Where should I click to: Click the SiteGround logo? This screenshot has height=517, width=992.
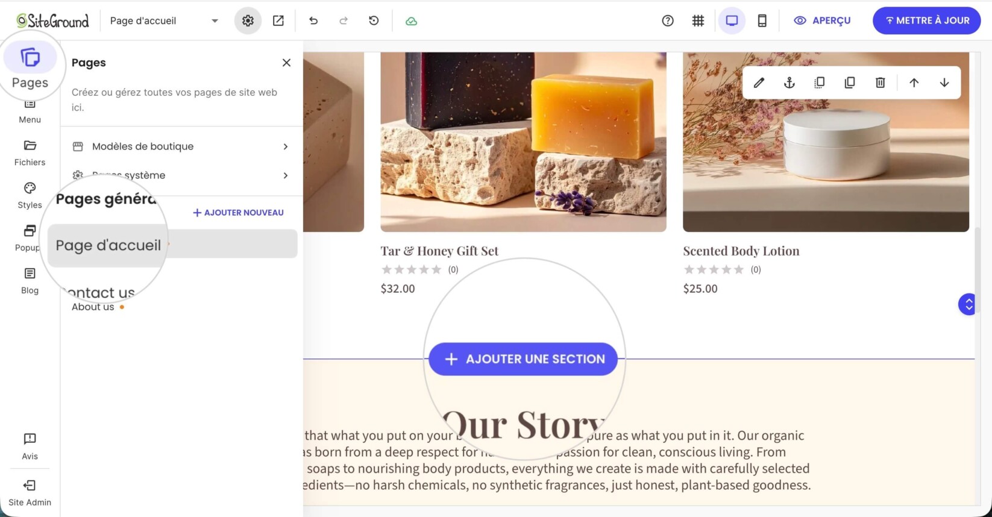point(52,21)
